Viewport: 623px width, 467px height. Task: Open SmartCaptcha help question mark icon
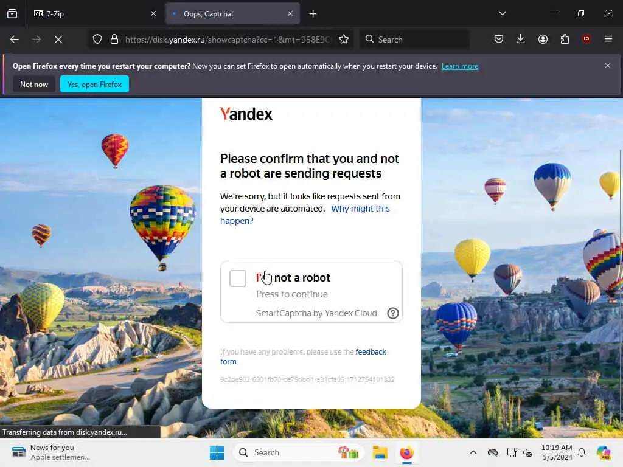pyautogui.click(x=392, y=313)
